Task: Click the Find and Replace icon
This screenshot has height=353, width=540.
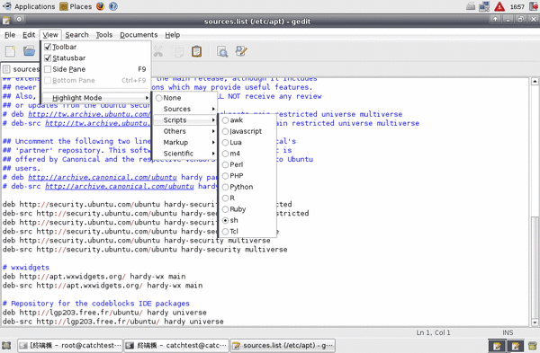Action: tap(241, 51)
